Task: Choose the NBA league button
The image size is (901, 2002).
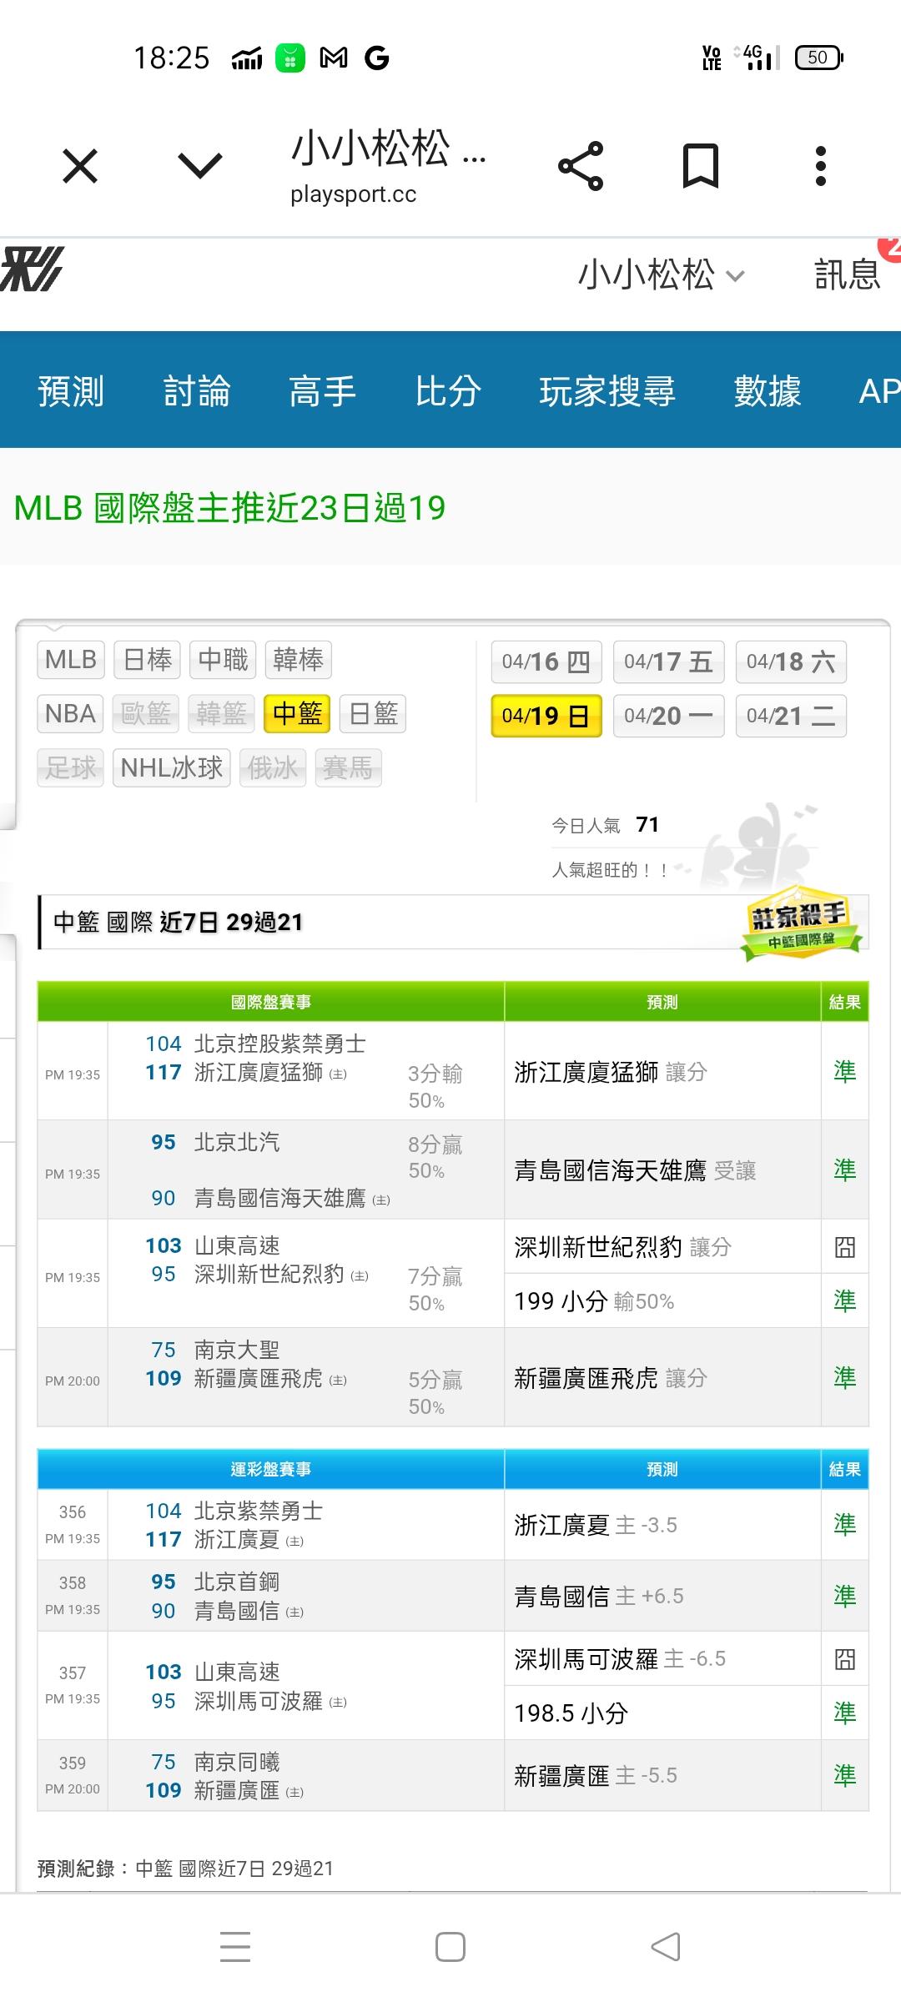Action: coord(70,714)
